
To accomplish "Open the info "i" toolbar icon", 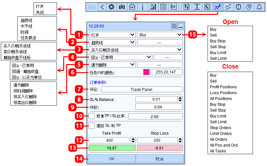I will pos(143,7).
